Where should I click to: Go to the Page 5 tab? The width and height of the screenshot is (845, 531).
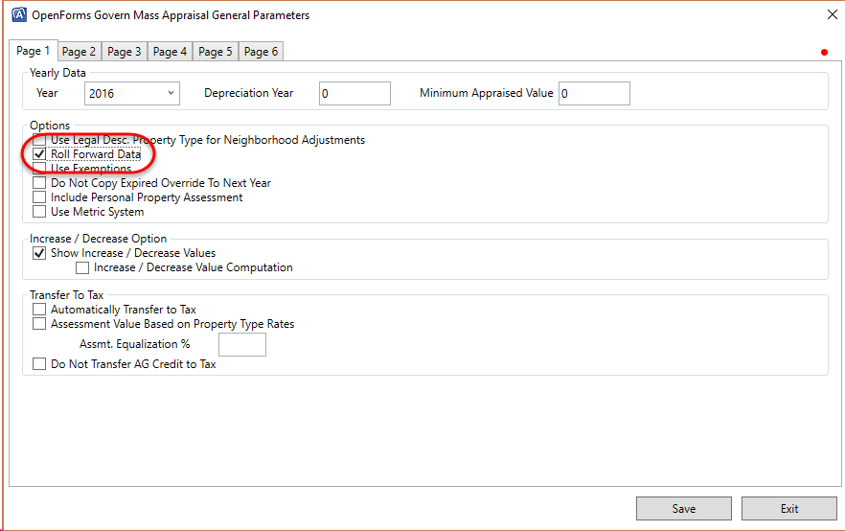(x=216, y=52)
